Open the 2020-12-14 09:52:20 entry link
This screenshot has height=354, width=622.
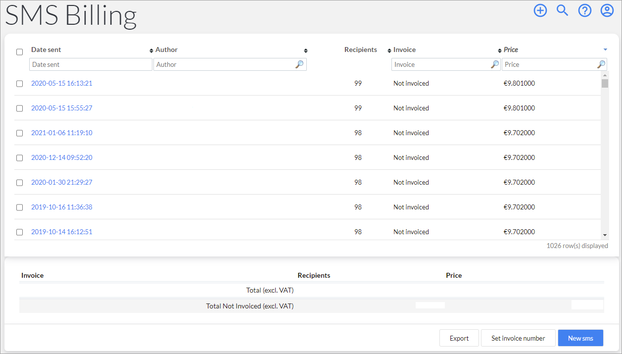62,157
